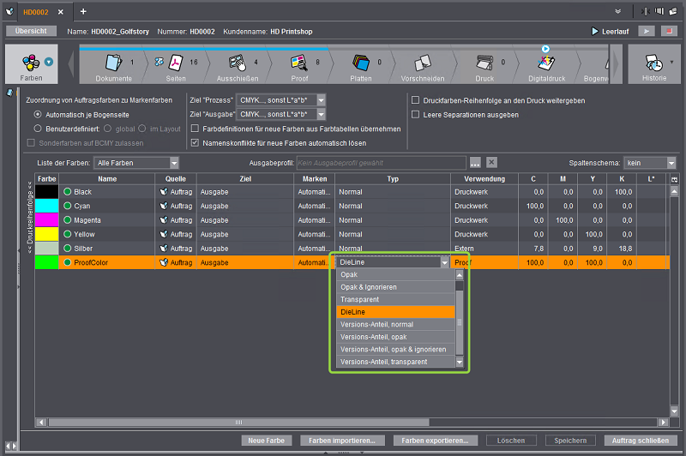
Task: Open the Platten workflow step icon
Action: 361,63
